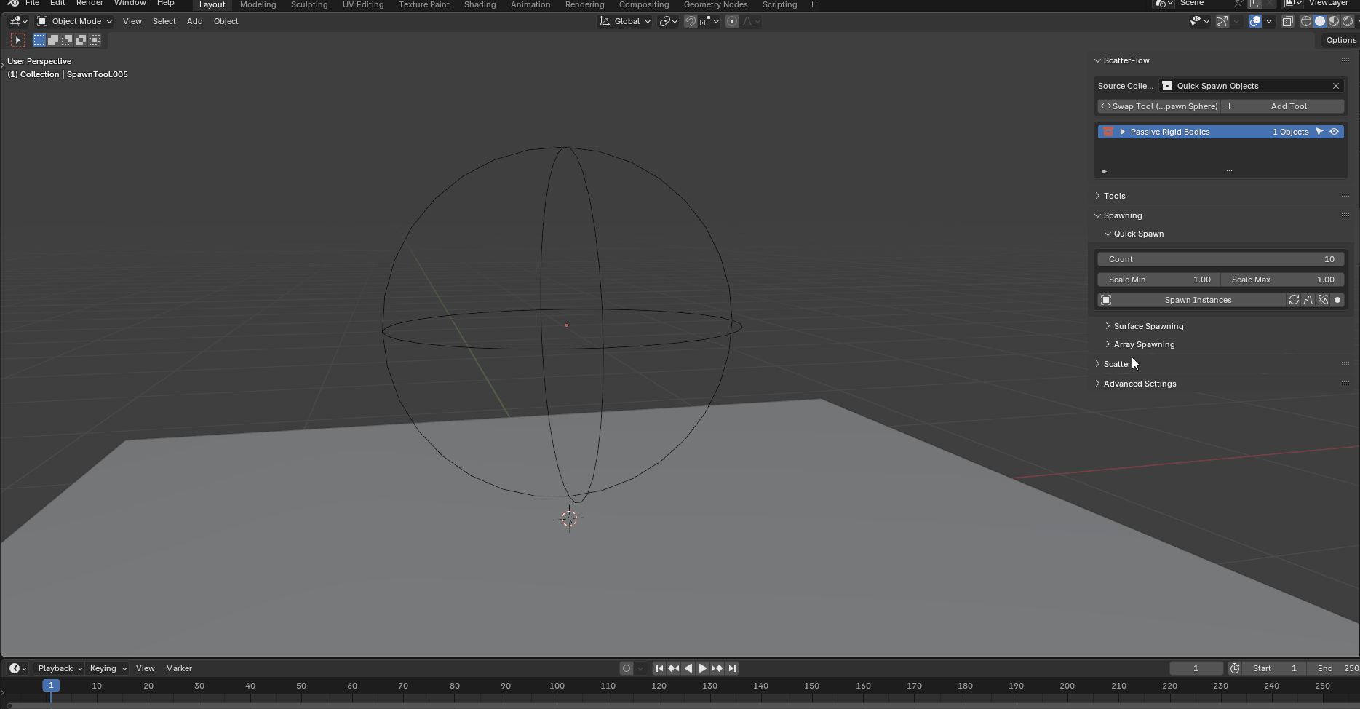The image size is (1360, 709).
Task: Switch to wireframe viewport shading
Action: [x=1306, y=21]
